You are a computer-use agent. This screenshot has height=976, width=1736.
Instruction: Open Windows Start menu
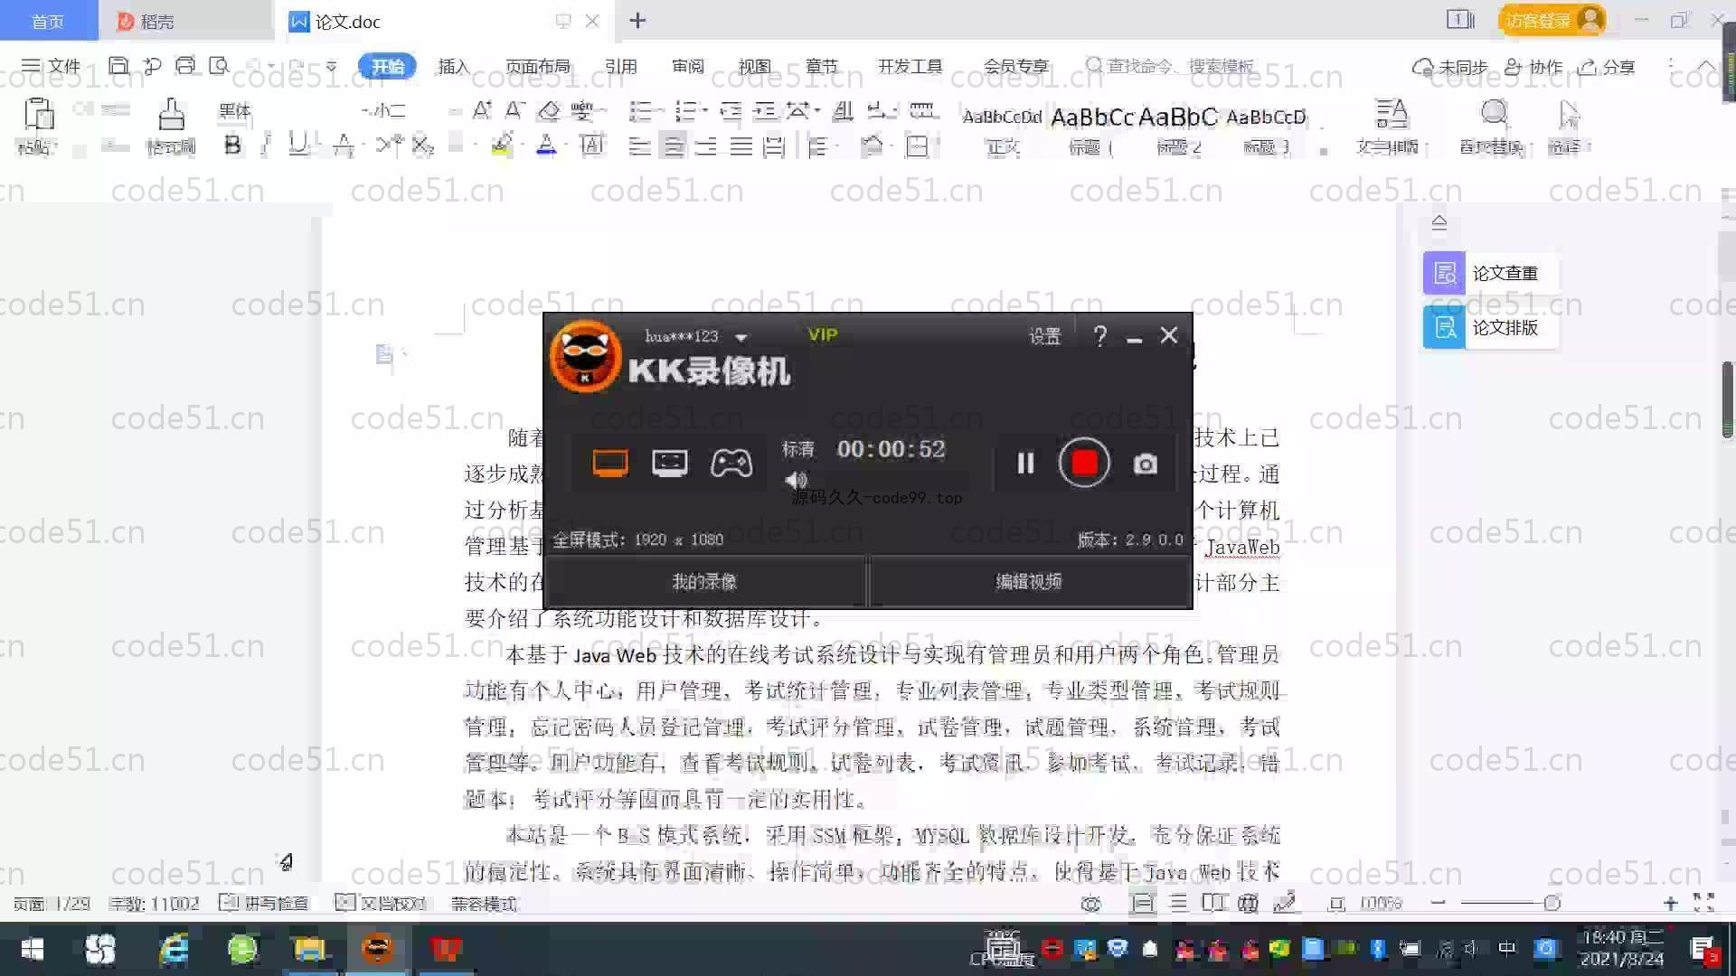click(x=33, y=949)
